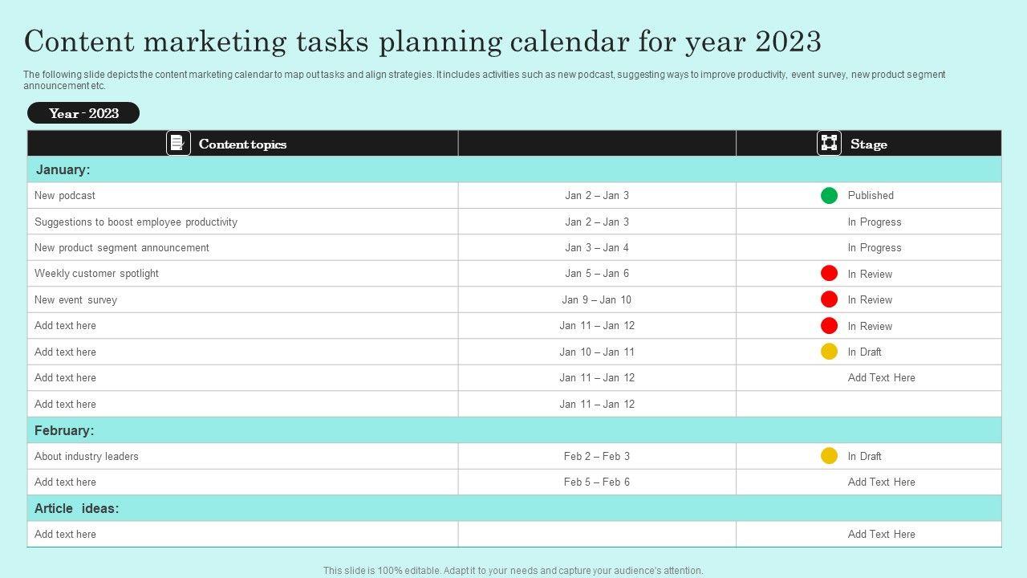1027x578 pixels.
Task: Click the Feb 2 – Feb 3 date cell
Action: pos(596,456)
